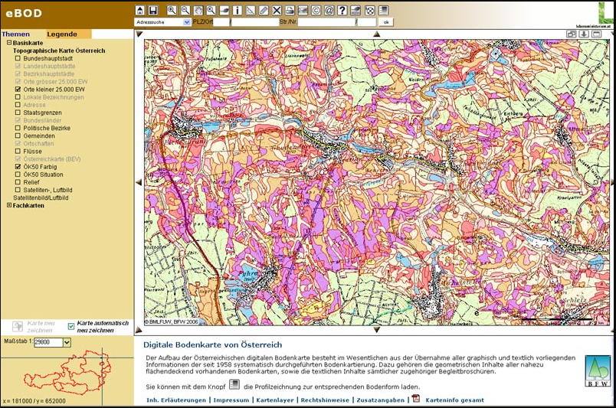Uncheck Orte kleiner 25.000 EW

18,89
